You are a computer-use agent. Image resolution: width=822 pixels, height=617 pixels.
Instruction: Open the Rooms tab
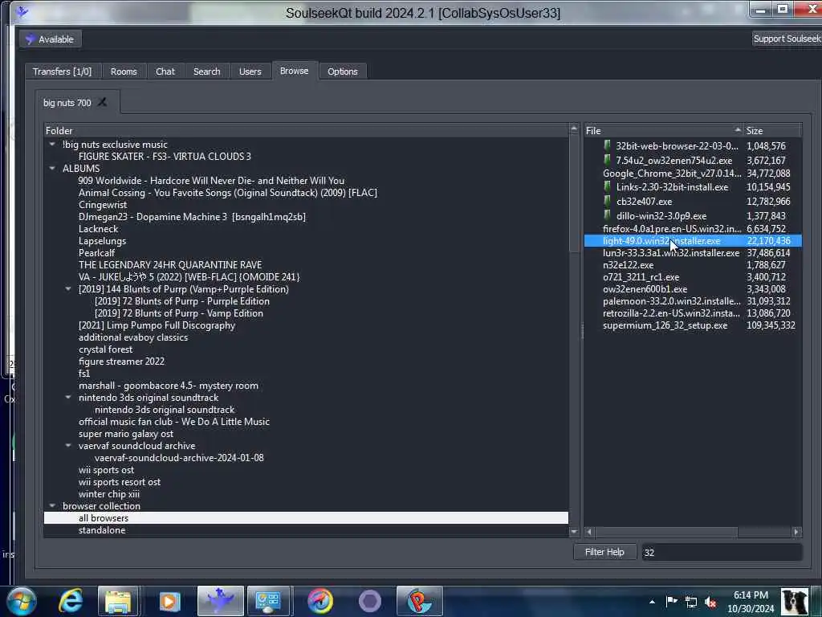pyautogui.click(x=124, y=72)
